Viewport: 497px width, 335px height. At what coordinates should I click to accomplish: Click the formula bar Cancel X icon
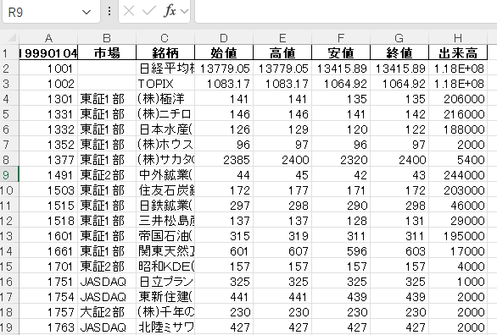click(129, 12)
